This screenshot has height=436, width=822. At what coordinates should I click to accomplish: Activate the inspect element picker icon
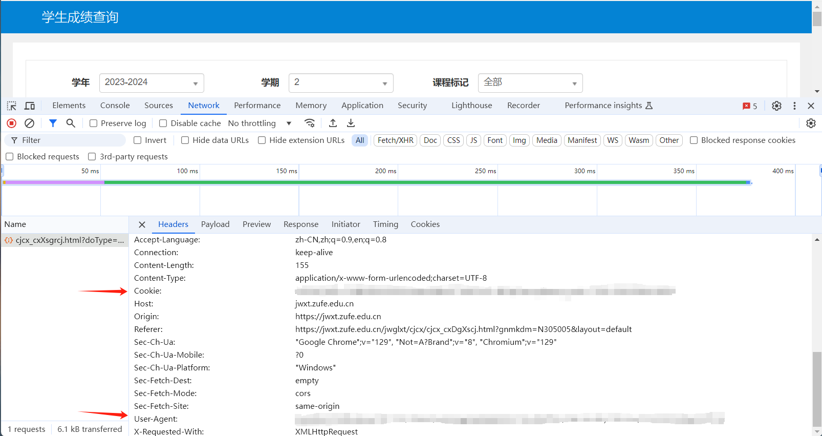click(x=11, y=106)
